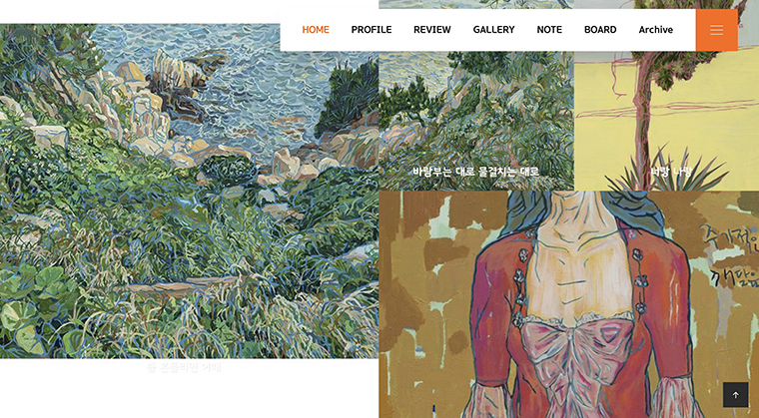Open the PROFILE menu item
The height and width of the screenshot is (418, 759).
[x=372, y=30]
